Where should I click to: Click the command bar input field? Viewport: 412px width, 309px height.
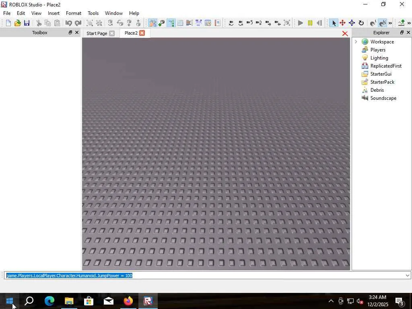pos(205,275)
